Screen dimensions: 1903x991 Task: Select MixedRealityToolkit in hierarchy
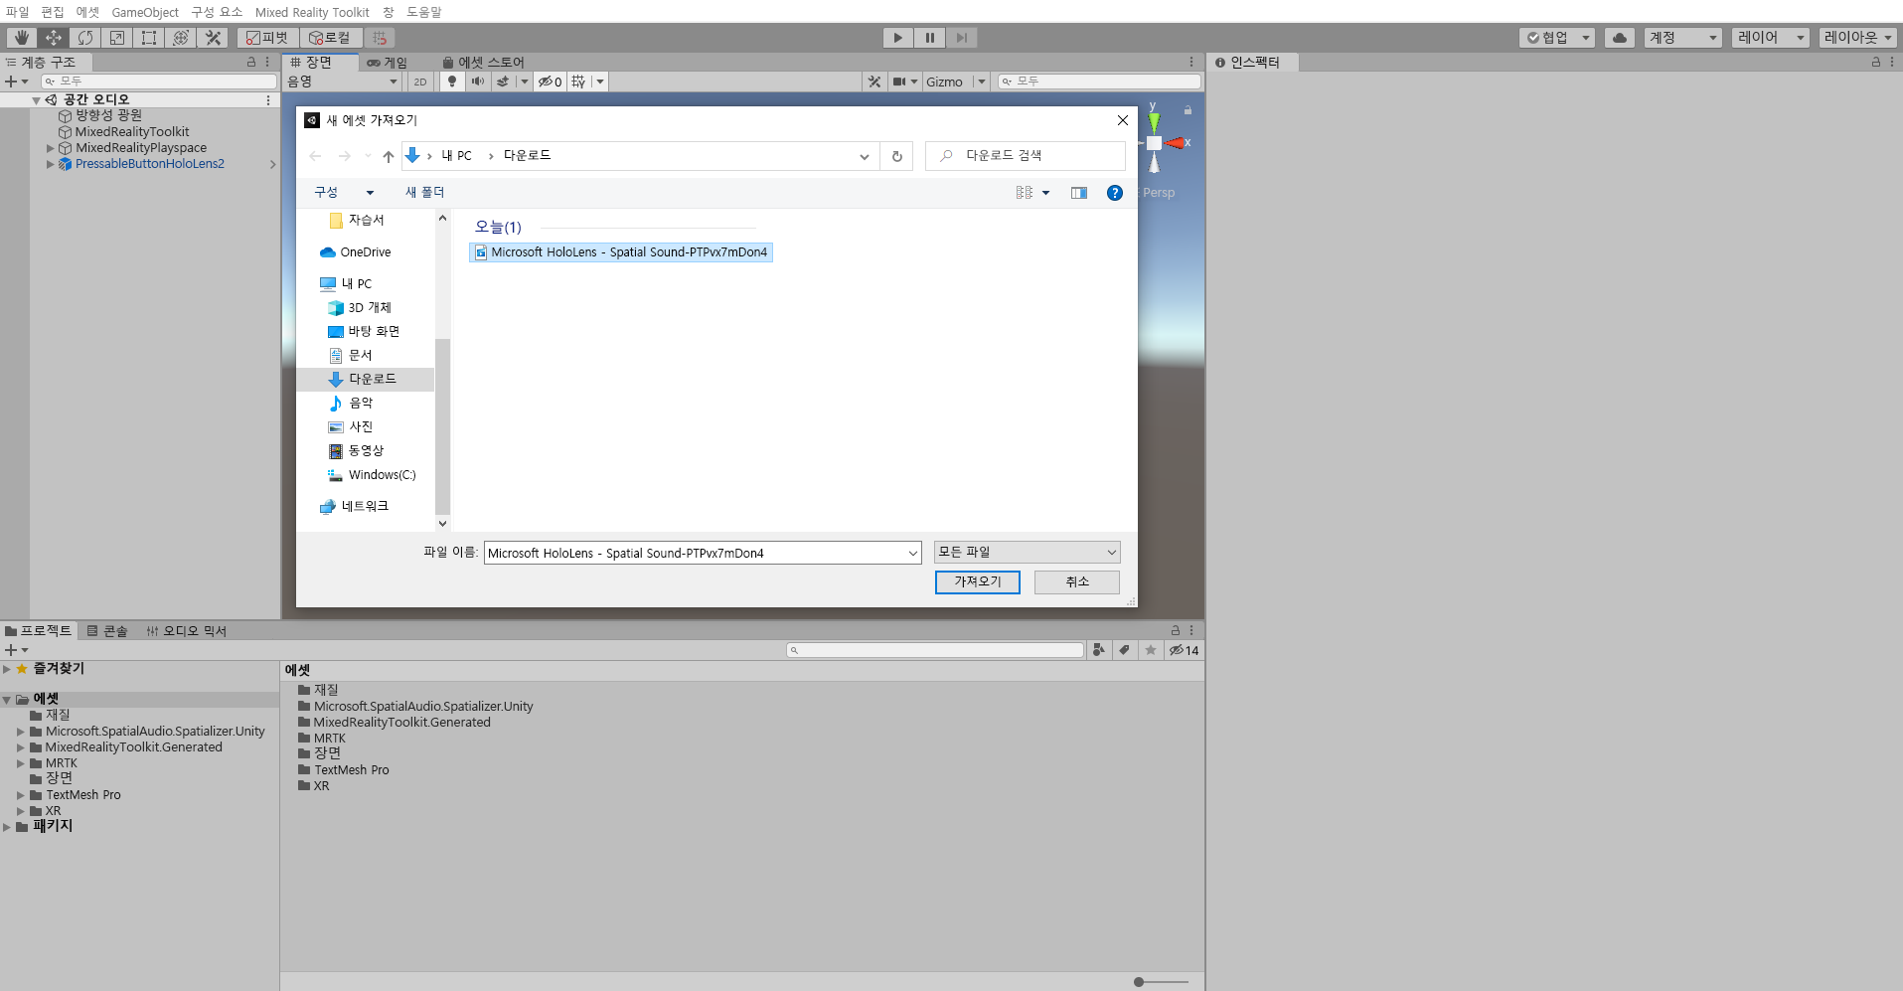[x=132, y=132]
